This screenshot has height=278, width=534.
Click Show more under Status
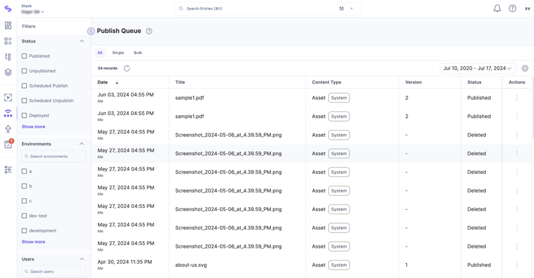(x=34, y=126)
